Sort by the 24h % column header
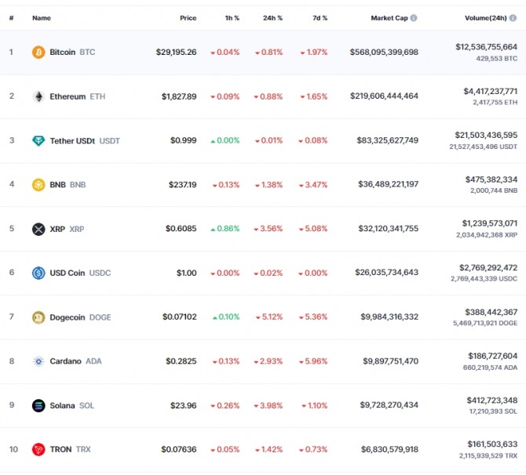This screenshot has width=526, height=475. [x=272, y=18]
